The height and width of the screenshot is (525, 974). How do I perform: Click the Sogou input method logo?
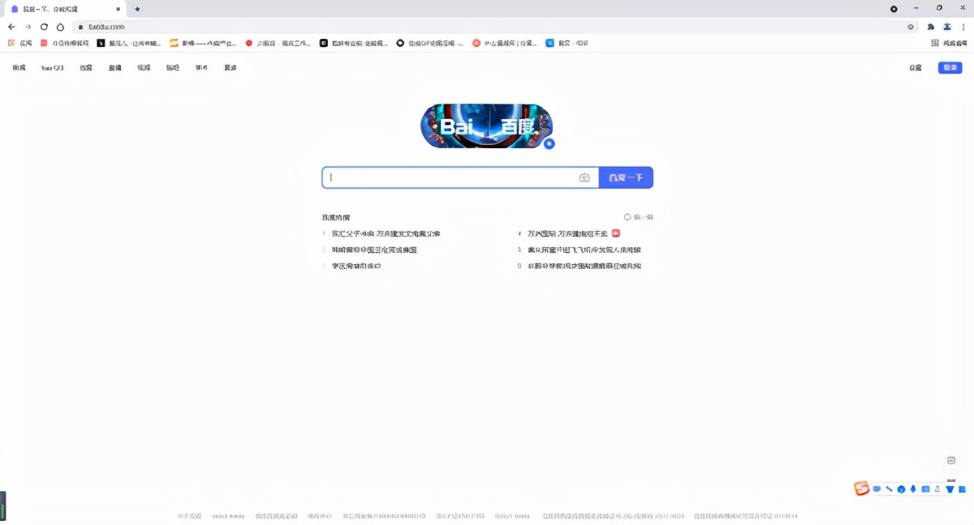tap(860, 489)
